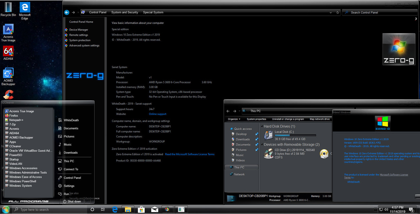Screen dimensions: 420x214
Task: Collapse the Hard Disk Drives group
Action: 262,126
